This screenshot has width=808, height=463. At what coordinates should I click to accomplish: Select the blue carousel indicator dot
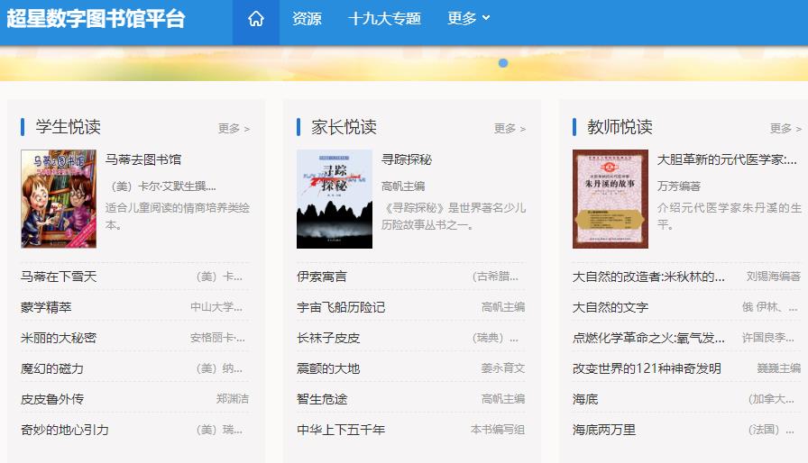point(503,63)
